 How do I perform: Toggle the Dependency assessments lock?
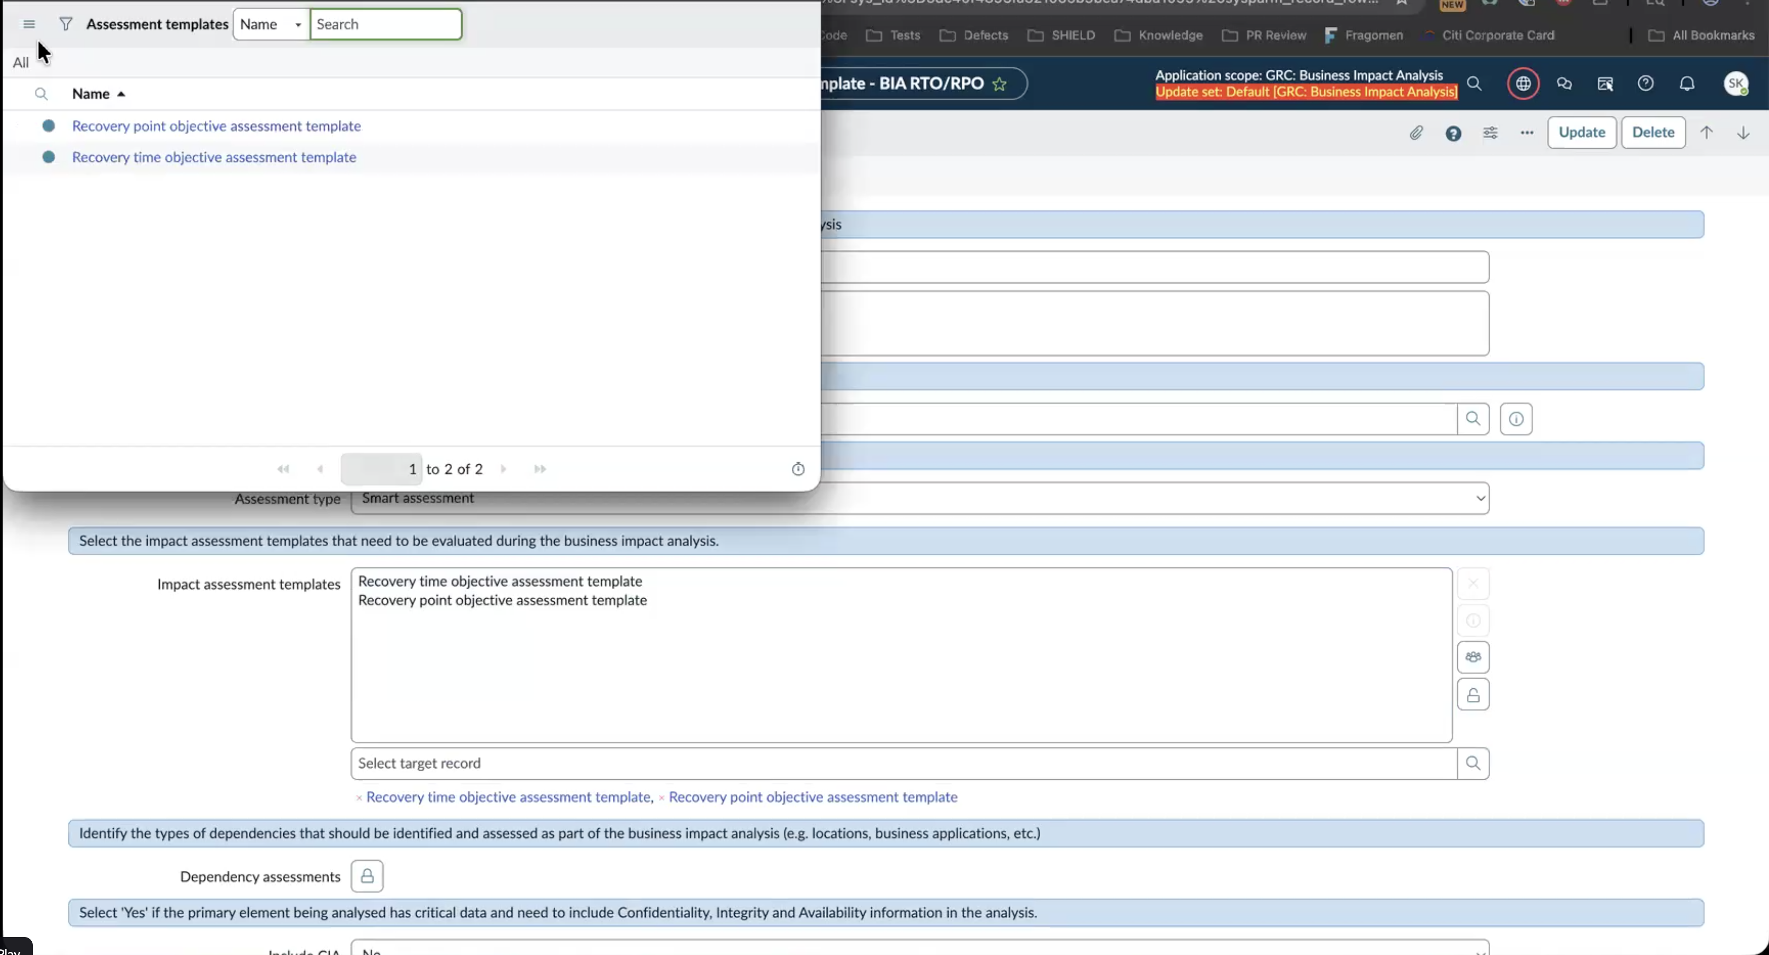click(x=367, y=877)
